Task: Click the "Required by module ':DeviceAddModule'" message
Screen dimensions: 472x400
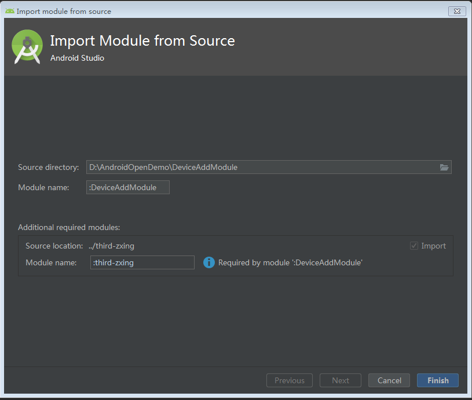Action: click(290, 262)
